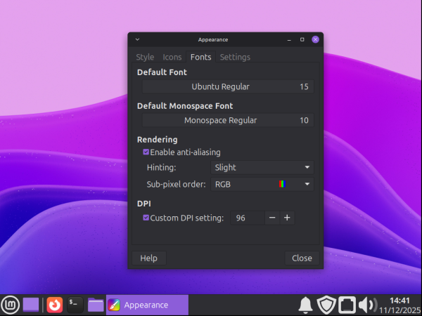Open the network connection tray icon

coord(347,305)
